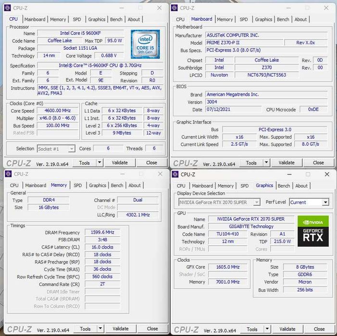Click CPU-Z app icon in Mainboard window title
The width and height of the screenshot is (337, 336).
pos(175,8)
